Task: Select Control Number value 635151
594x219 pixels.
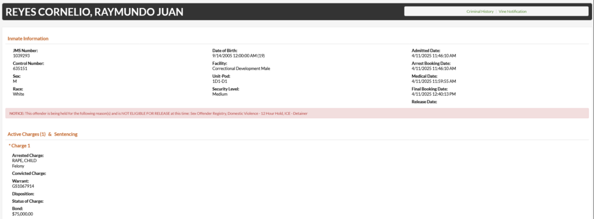Action: tap(20, 68)
